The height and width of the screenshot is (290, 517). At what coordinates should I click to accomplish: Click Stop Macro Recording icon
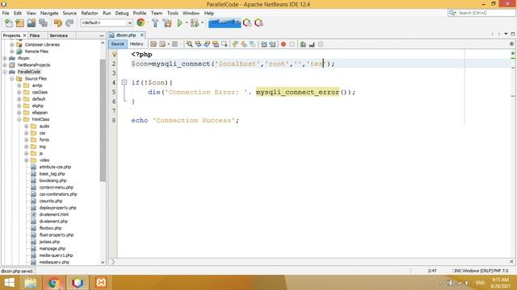[x=292, y=44]
